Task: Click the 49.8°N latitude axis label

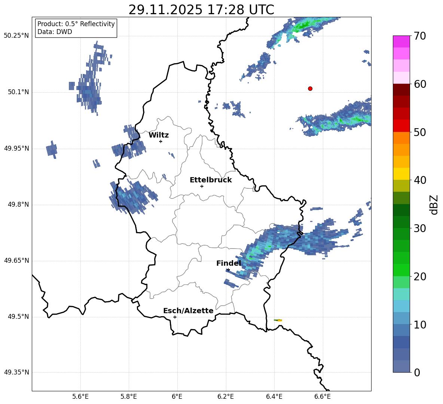Action: pyautogui.click(x=17, y=204)
